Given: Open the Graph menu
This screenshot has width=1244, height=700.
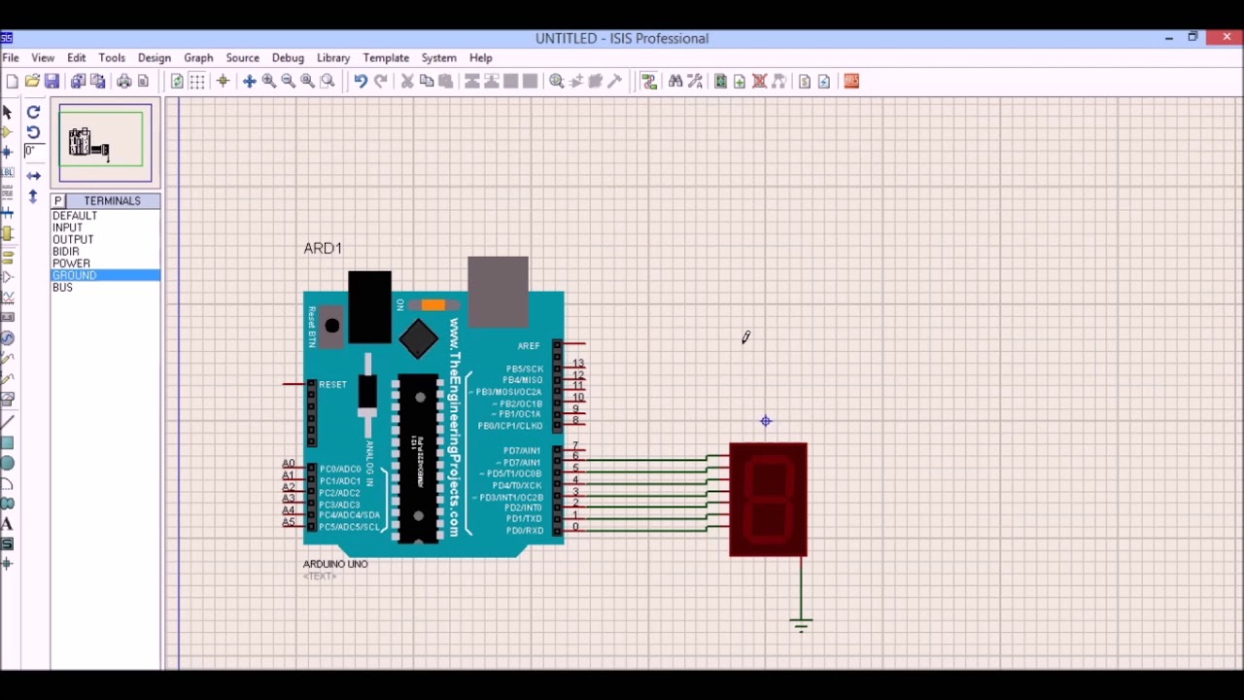Looking at the screenshot, I should tap(198, 58).
